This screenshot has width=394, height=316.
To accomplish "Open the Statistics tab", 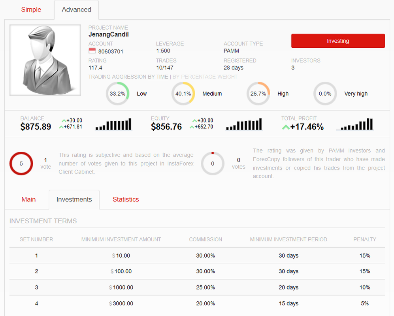I will tap(126, 199).
